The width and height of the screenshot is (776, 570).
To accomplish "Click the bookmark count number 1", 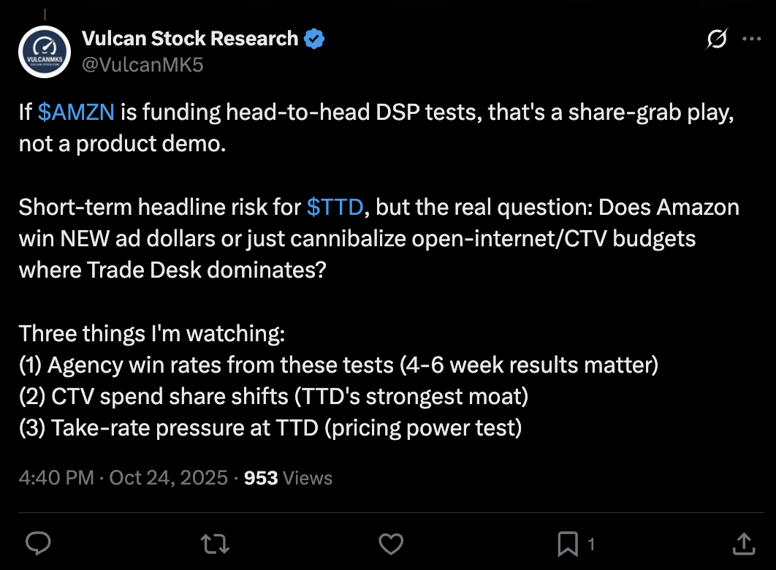I will [590, 544].
